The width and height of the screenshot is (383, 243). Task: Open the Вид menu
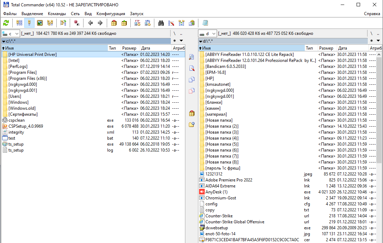pyautogui.click(x=88, y=14)
